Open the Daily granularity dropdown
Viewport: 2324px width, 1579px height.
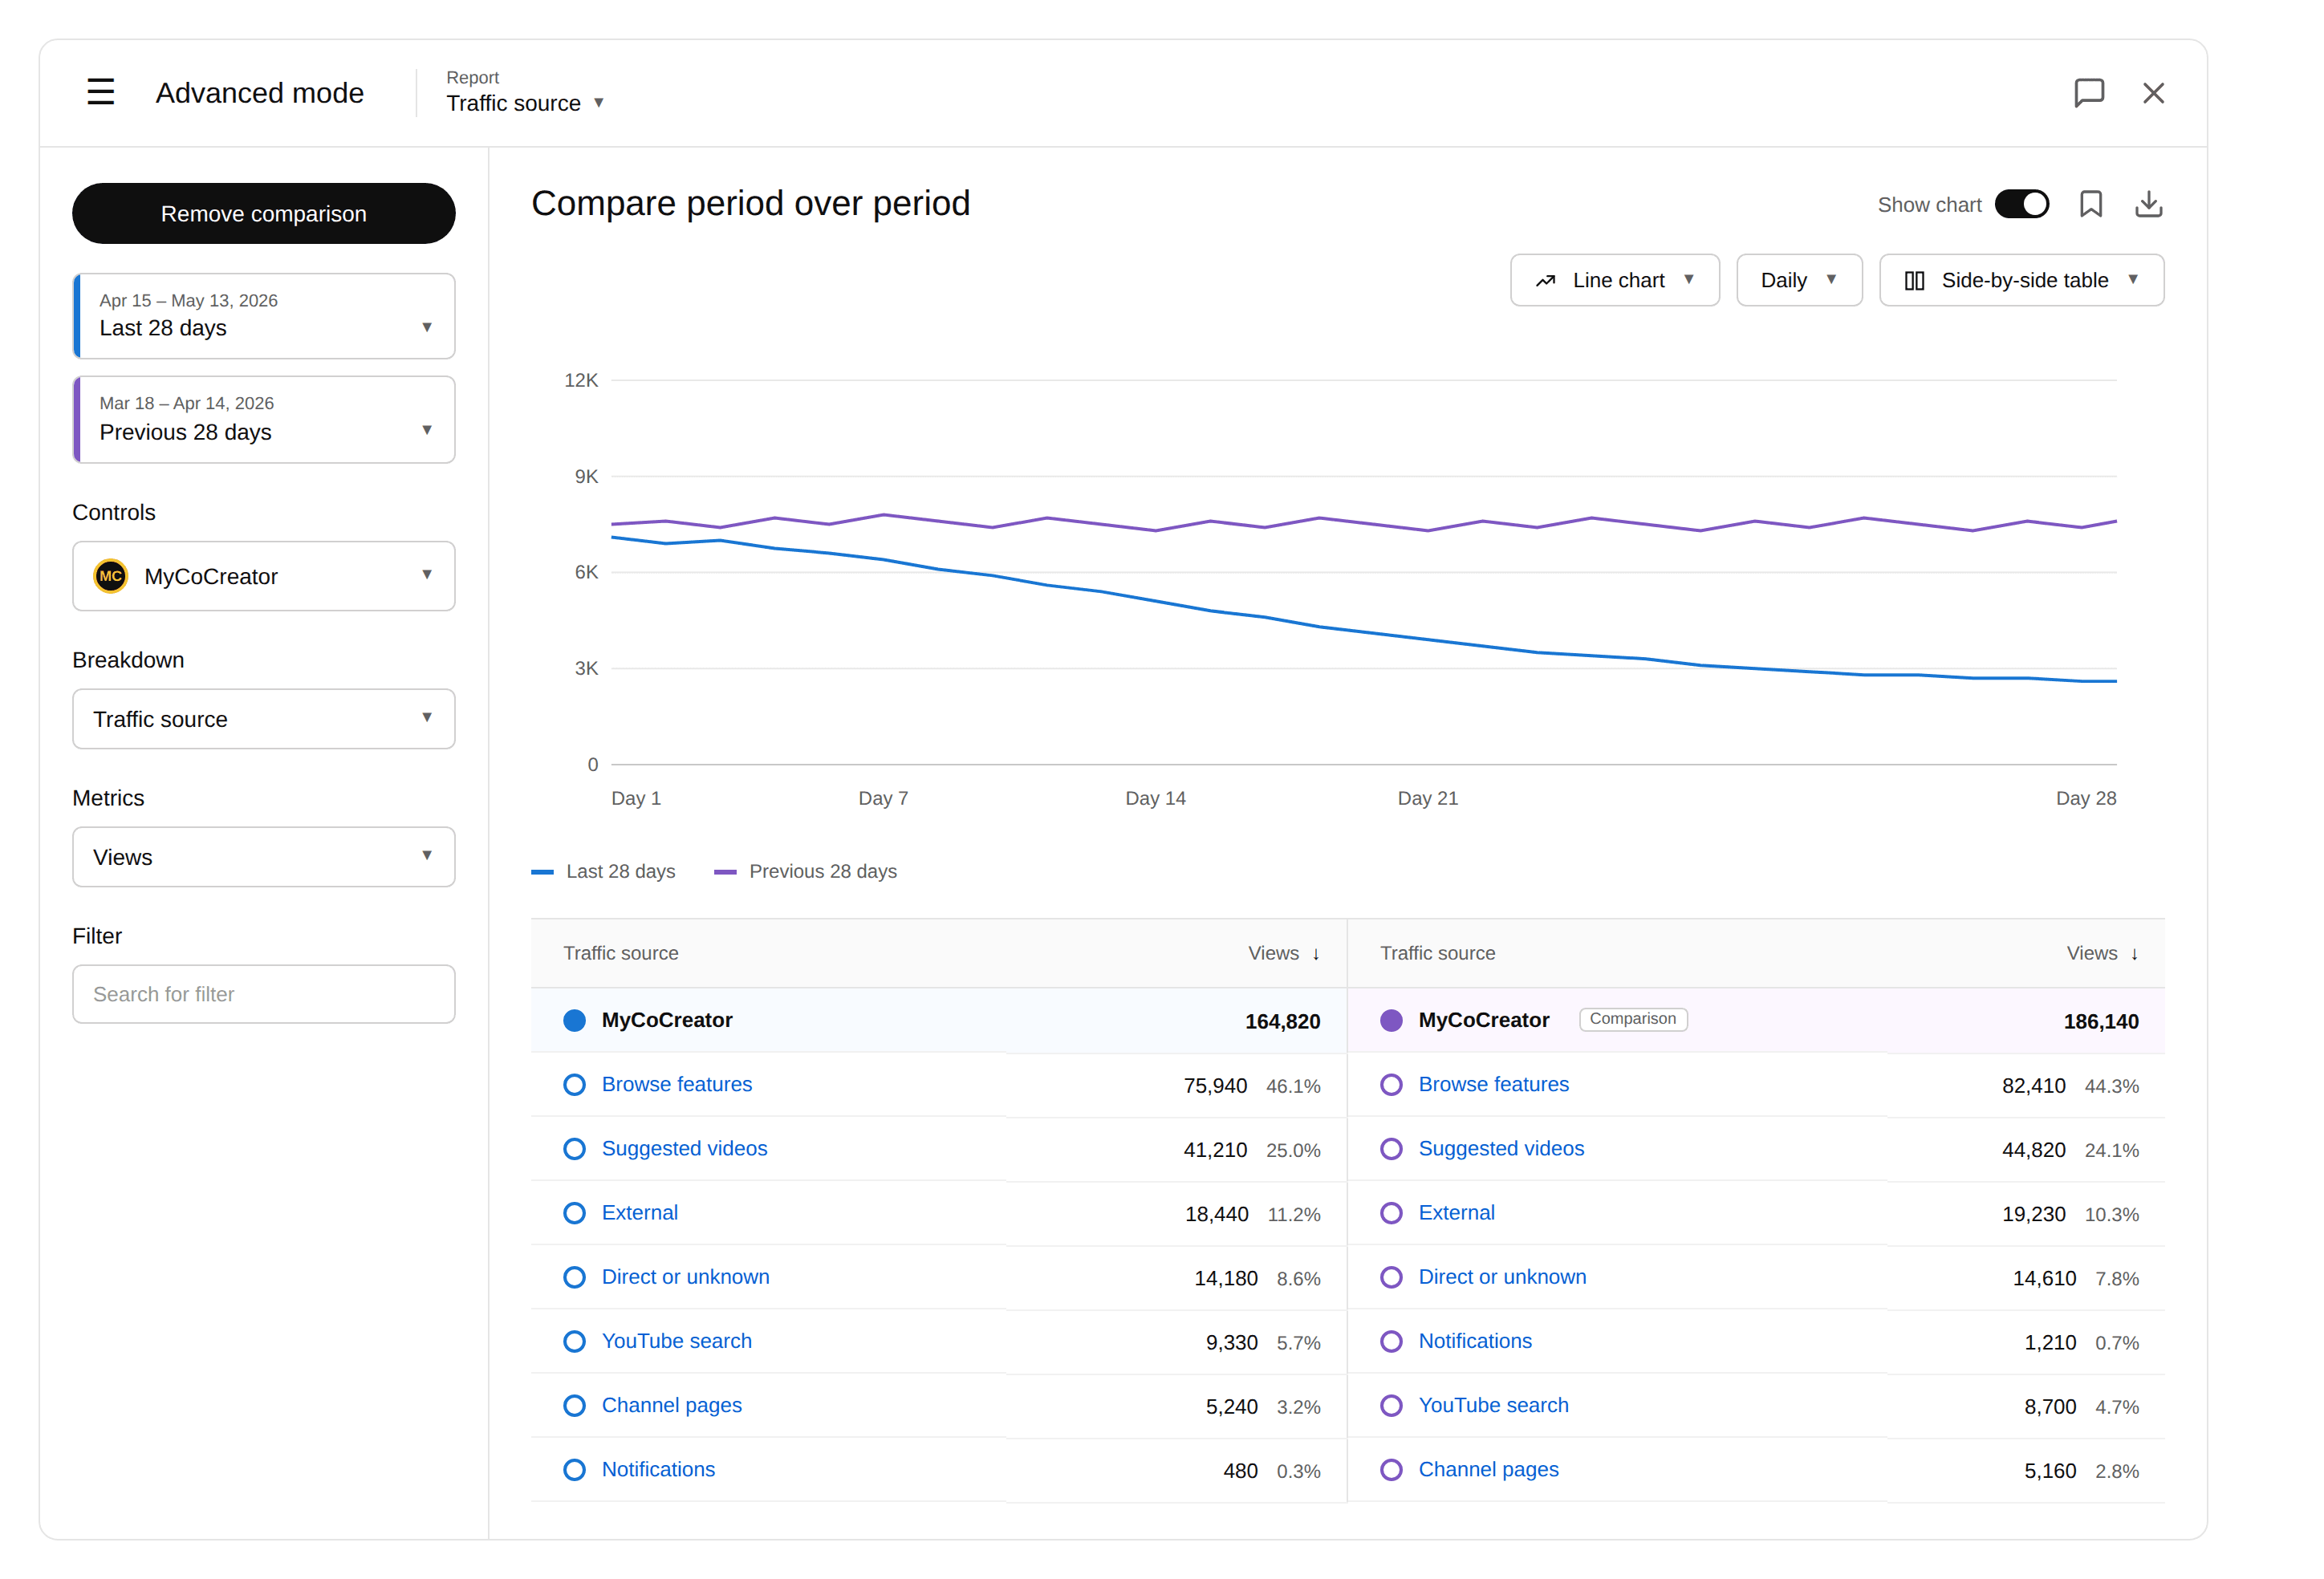click(x=1799, y=280)
